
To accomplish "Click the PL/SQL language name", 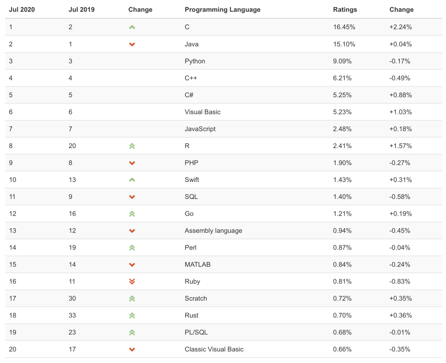I will point(196,332).
